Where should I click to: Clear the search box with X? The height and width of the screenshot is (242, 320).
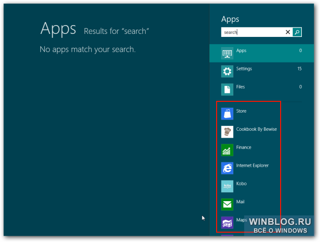point(288,32)
